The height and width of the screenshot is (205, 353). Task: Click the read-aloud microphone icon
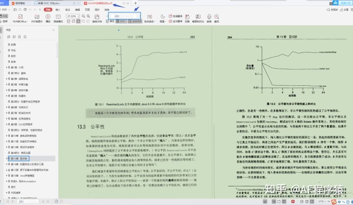click(209, 18)
